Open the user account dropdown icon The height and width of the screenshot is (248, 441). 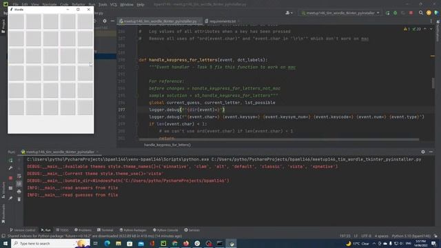[289, 13]
